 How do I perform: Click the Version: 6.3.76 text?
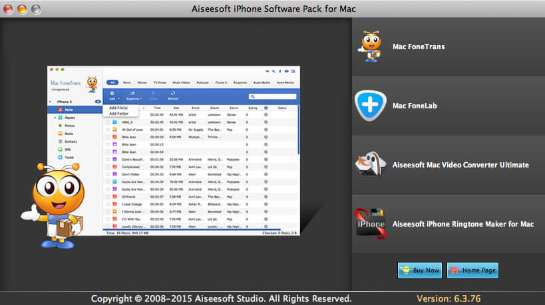(449, 298)
